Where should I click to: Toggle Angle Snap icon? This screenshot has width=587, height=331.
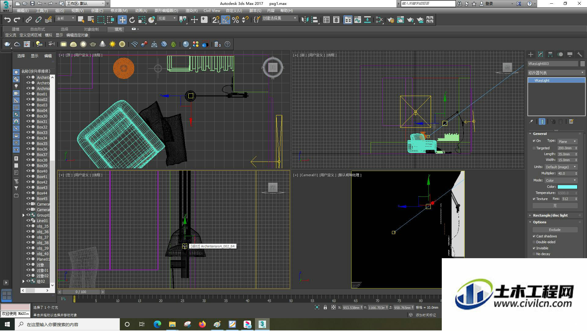point(226,20)
